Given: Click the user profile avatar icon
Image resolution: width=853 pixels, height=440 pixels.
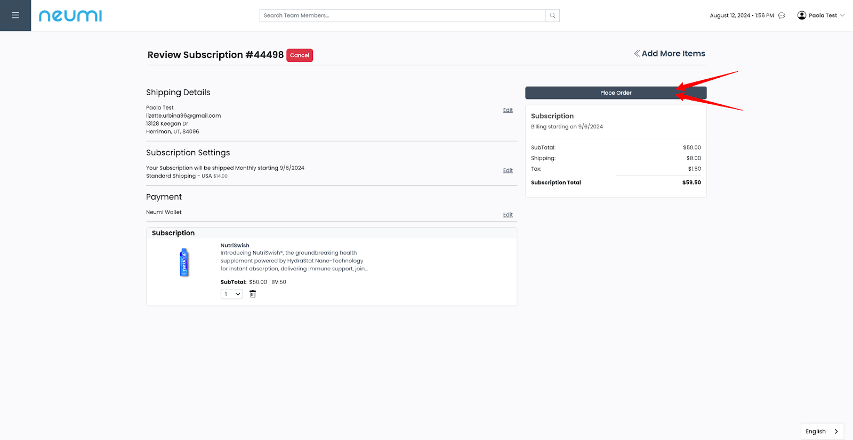Looking at the screenshot, I should pos(801,15).
